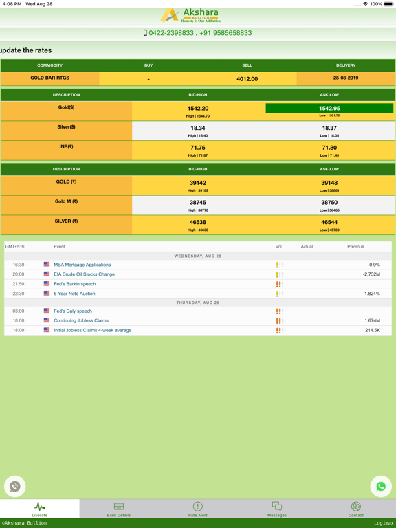Select INR ask value 71.80
396x528 pixels.
pyautogui.click(x=329, y=148)
